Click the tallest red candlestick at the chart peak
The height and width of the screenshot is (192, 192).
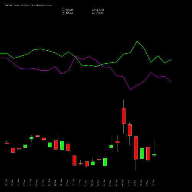pyautogui.click(x=124, y=116)
